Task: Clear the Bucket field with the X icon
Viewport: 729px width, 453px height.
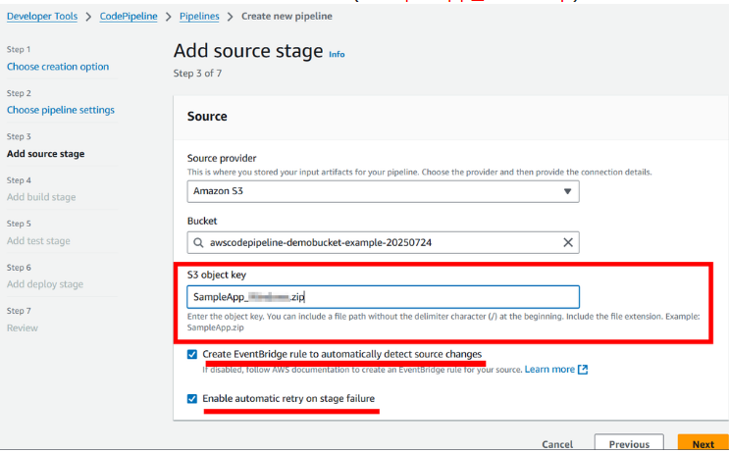Action: tap(568, 242)
